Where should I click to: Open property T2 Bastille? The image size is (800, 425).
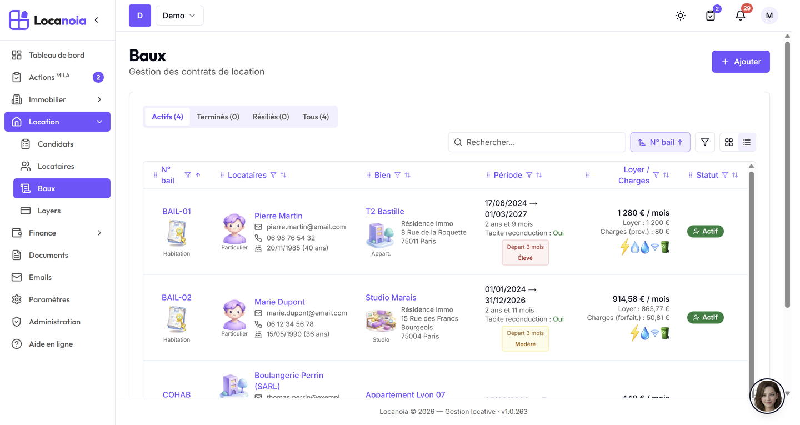(385, 211)
